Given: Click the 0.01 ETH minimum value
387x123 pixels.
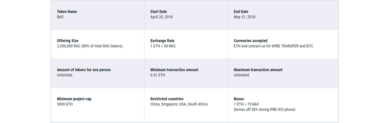Looking at the screenshot, I should (158, 75).
